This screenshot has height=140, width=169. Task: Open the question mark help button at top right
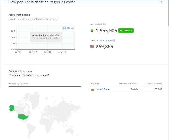[161, 2]
